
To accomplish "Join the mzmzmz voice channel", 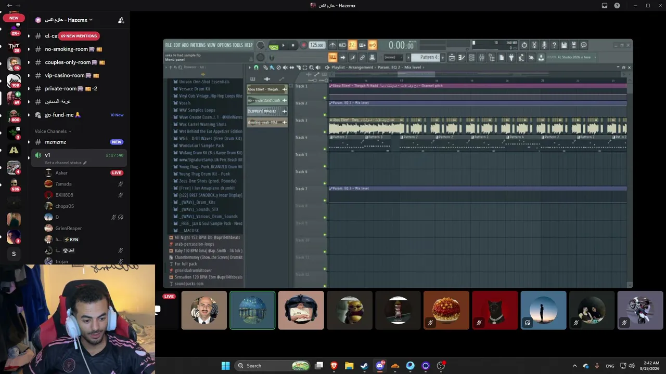I will pyautogui.click(x=79, y=142).
